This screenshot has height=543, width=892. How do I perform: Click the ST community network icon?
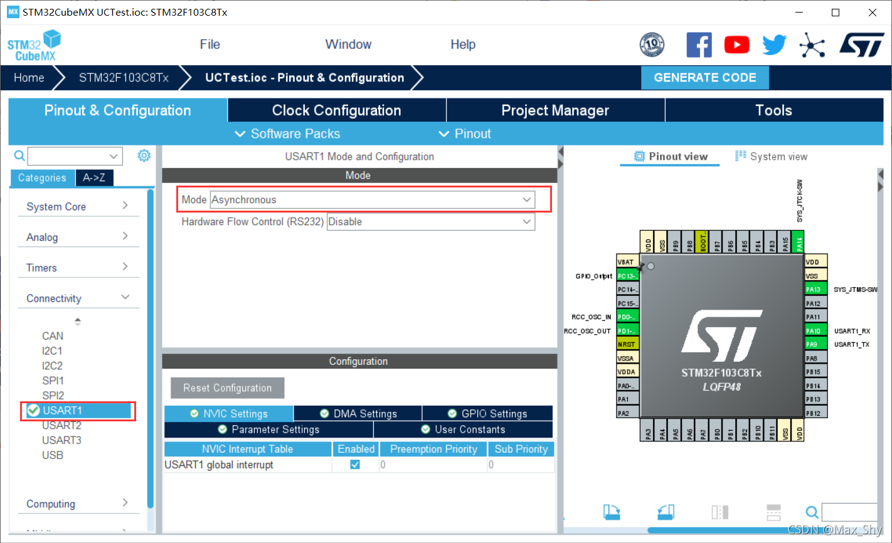[812, 45]
